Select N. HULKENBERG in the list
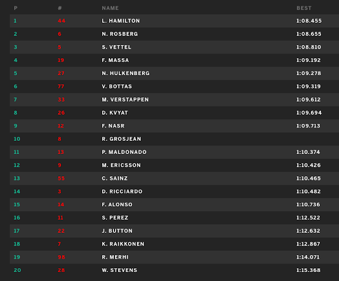 point(126,74)
